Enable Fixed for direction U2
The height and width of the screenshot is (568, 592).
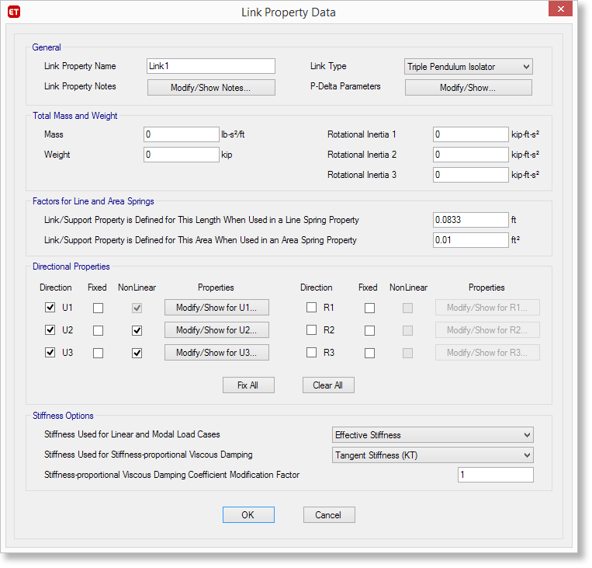[x=99, y=331]
